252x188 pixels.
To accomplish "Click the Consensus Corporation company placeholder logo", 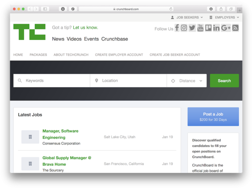I will 30,137.
